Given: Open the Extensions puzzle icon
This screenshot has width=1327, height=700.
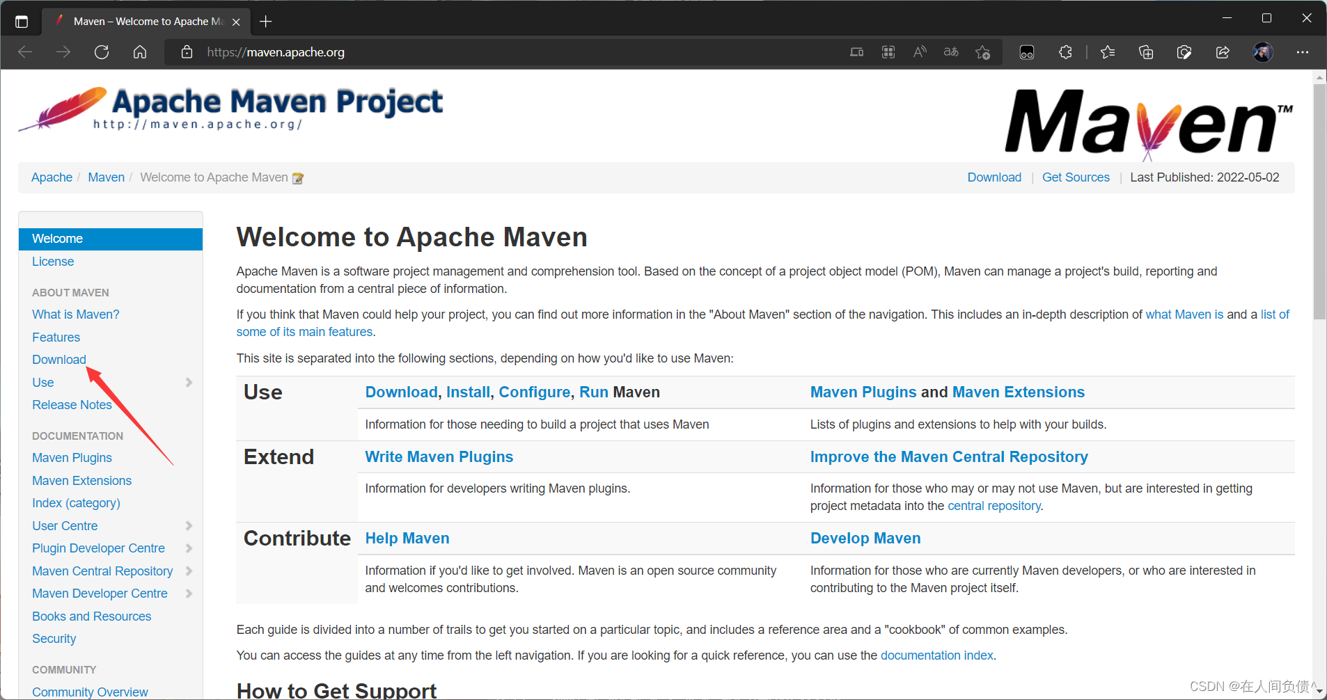Looking at the screenshot, I should point(1065,52).
